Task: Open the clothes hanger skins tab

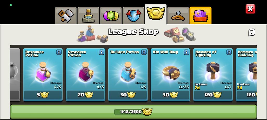Action: (178, 16)
